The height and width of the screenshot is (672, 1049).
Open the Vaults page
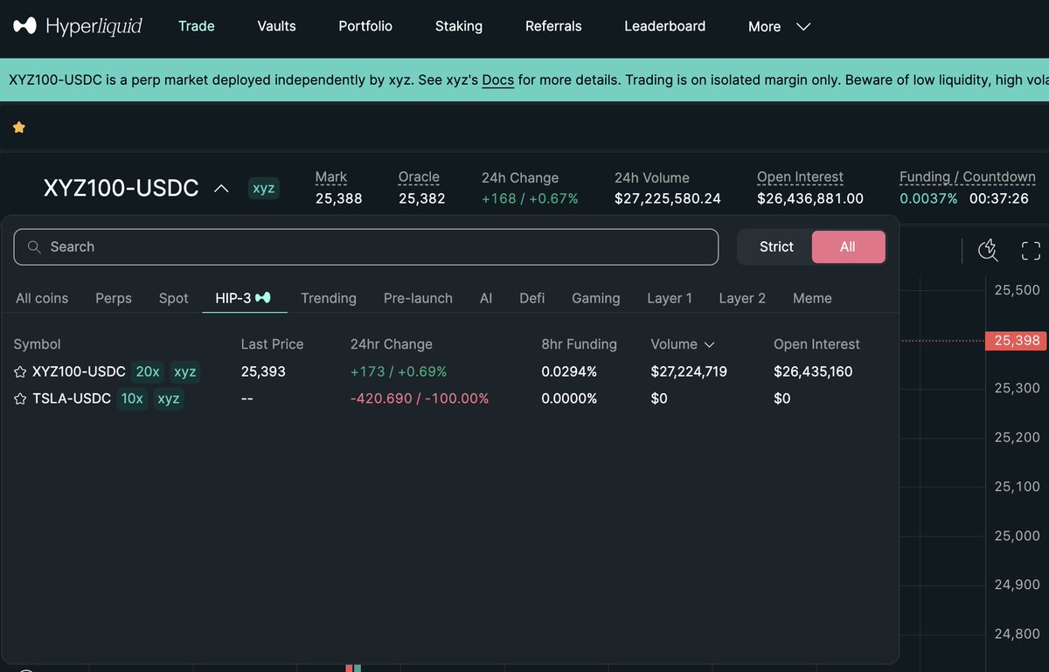(276, 26)
